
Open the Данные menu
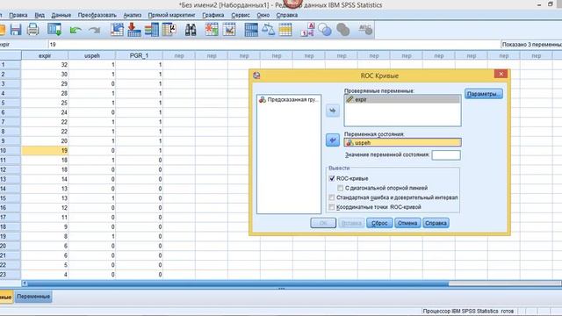pyautogui.click(x=61, y=15)
